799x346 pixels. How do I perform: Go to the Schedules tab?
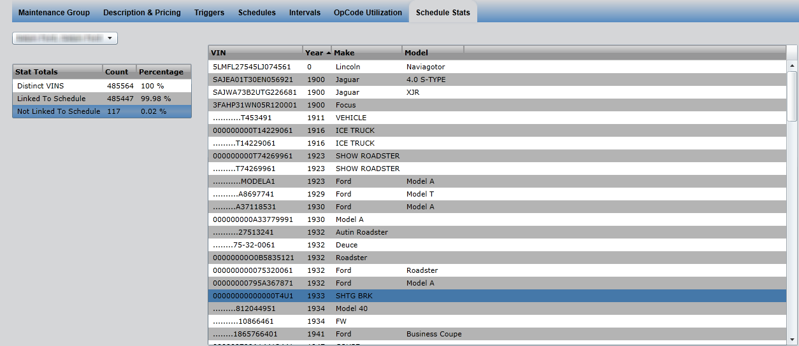pyautogui.click(x=257, y=12)
